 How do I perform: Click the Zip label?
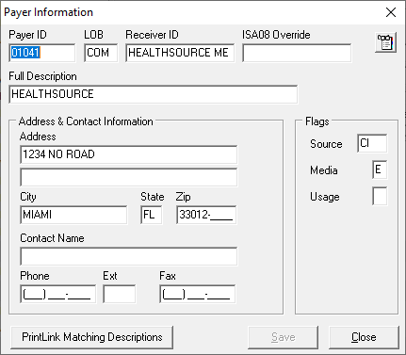183,197
